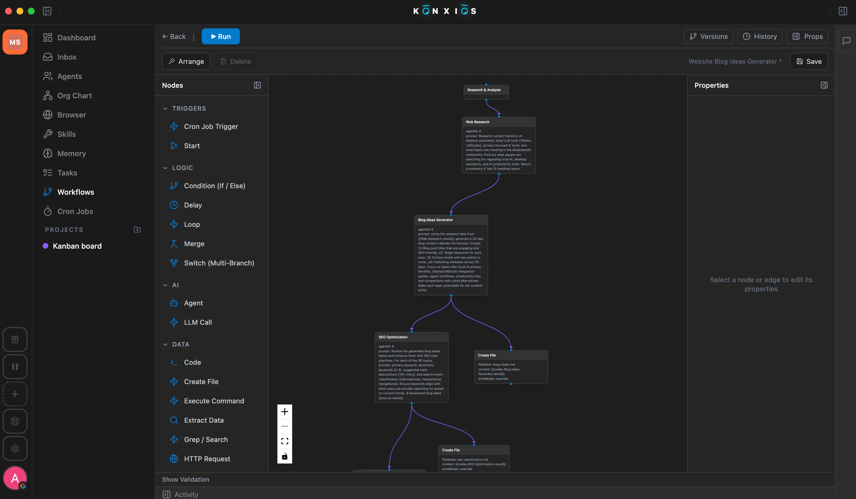
Task: Open the Tasks page
Action: [60, 173]
